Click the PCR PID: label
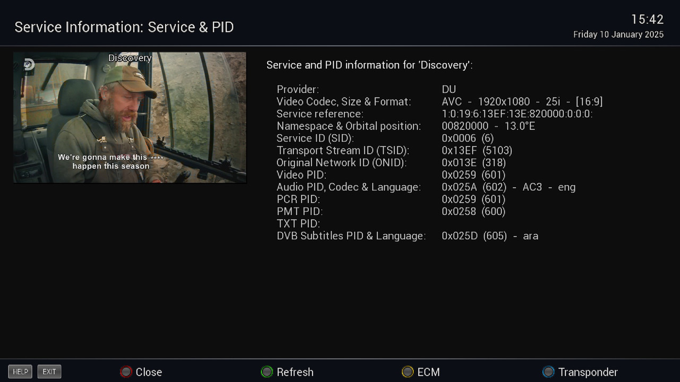 (299, 199)
